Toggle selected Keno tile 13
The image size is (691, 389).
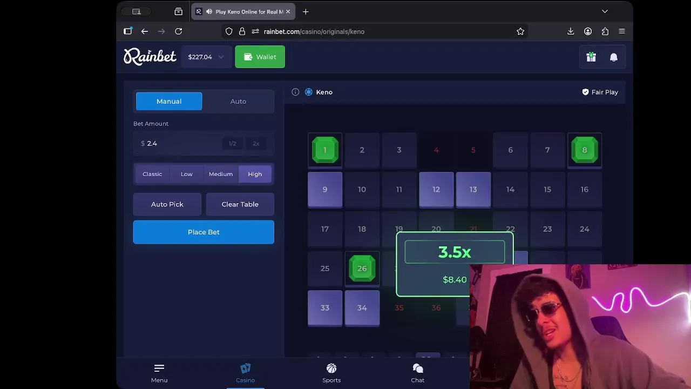point(473,190)
